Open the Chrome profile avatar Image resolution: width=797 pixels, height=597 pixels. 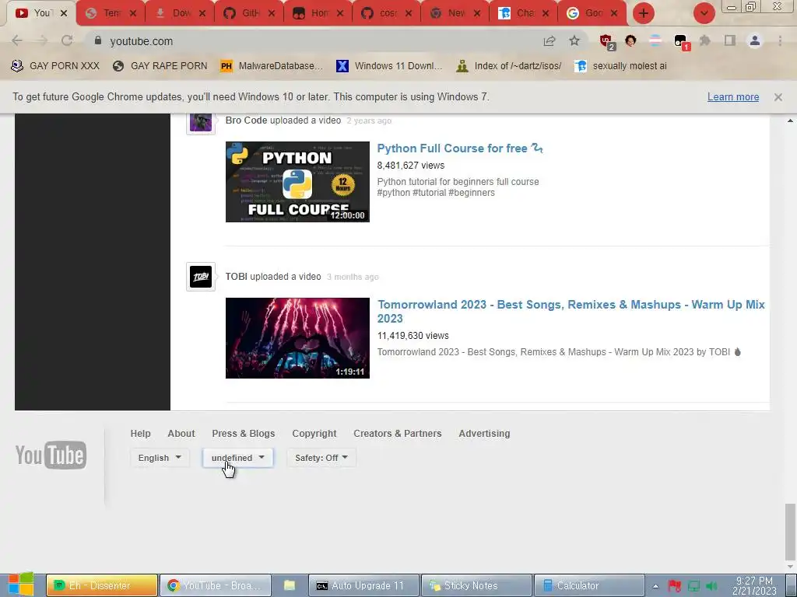(755, 40)
